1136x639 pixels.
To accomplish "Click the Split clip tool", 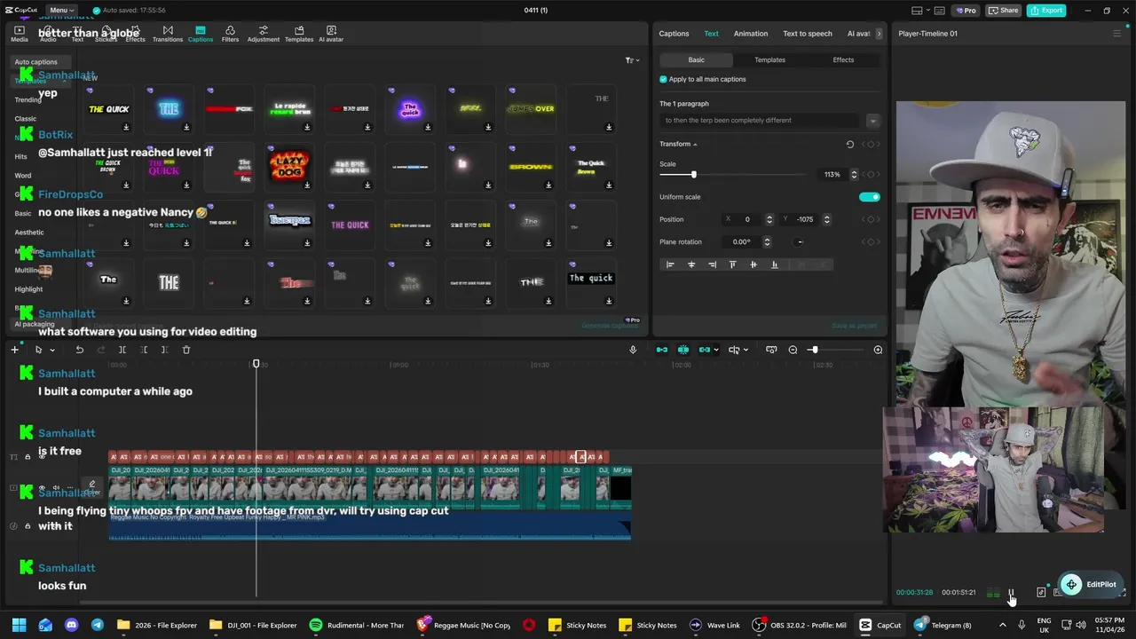I will pyautogui.click(x=122, y=350).
